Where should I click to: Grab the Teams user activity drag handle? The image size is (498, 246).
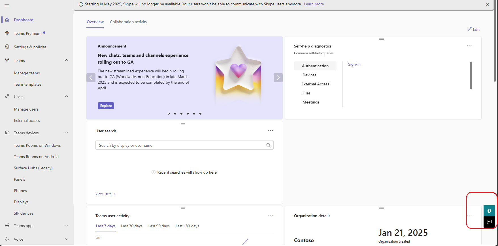click(x=183, y=208)
